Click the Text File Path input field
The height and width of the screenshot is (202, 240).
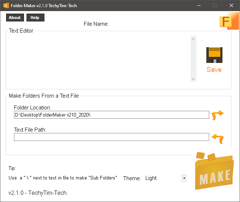pyautogui.click(x=111, y=137)
